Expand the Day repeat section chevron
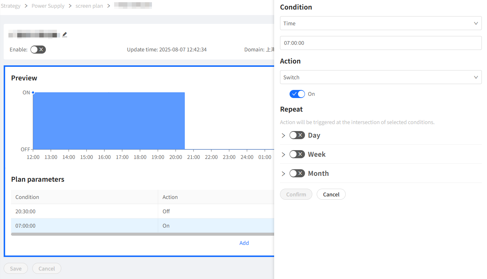Image resolution: width=487 pixels, height=279 pixels. [x=283, y=135]
